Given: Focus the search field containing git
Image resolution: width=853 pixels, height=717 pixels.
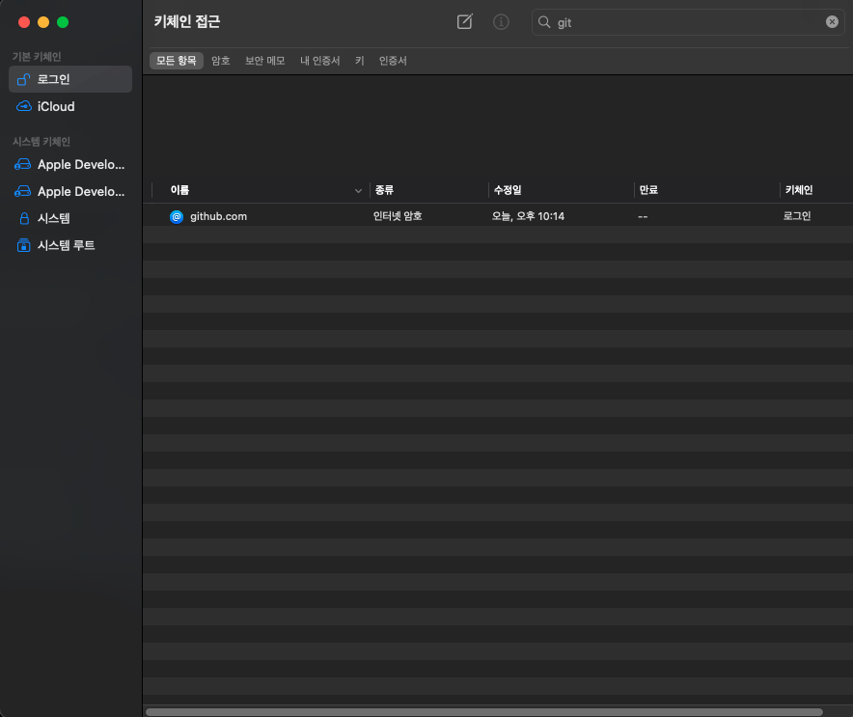Looking at the screenshot, I should pyautogui.click(x=688, y=22).
